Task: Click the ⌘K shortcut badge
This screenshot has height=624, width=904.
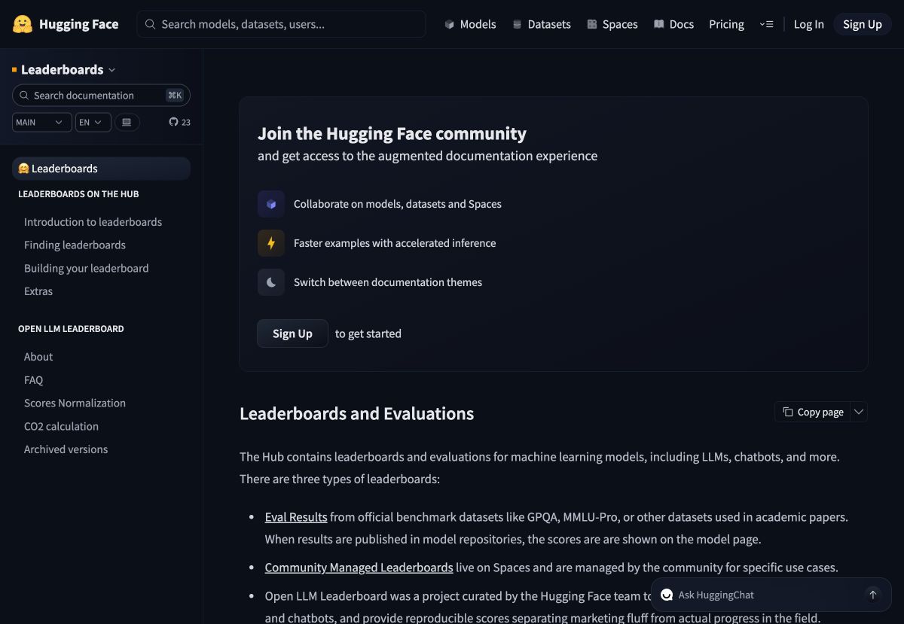Action: coord(175,95)
